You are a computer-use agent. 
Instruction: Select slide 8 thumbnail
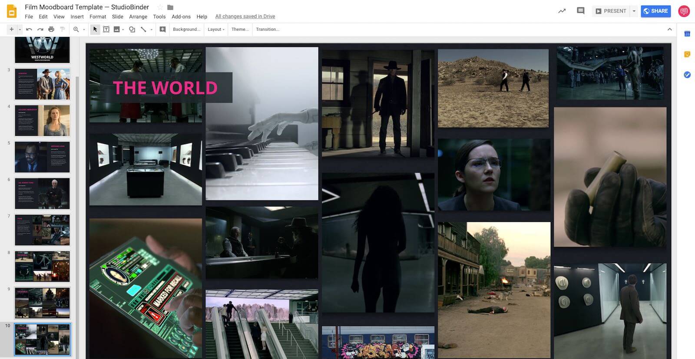(42, 266)
